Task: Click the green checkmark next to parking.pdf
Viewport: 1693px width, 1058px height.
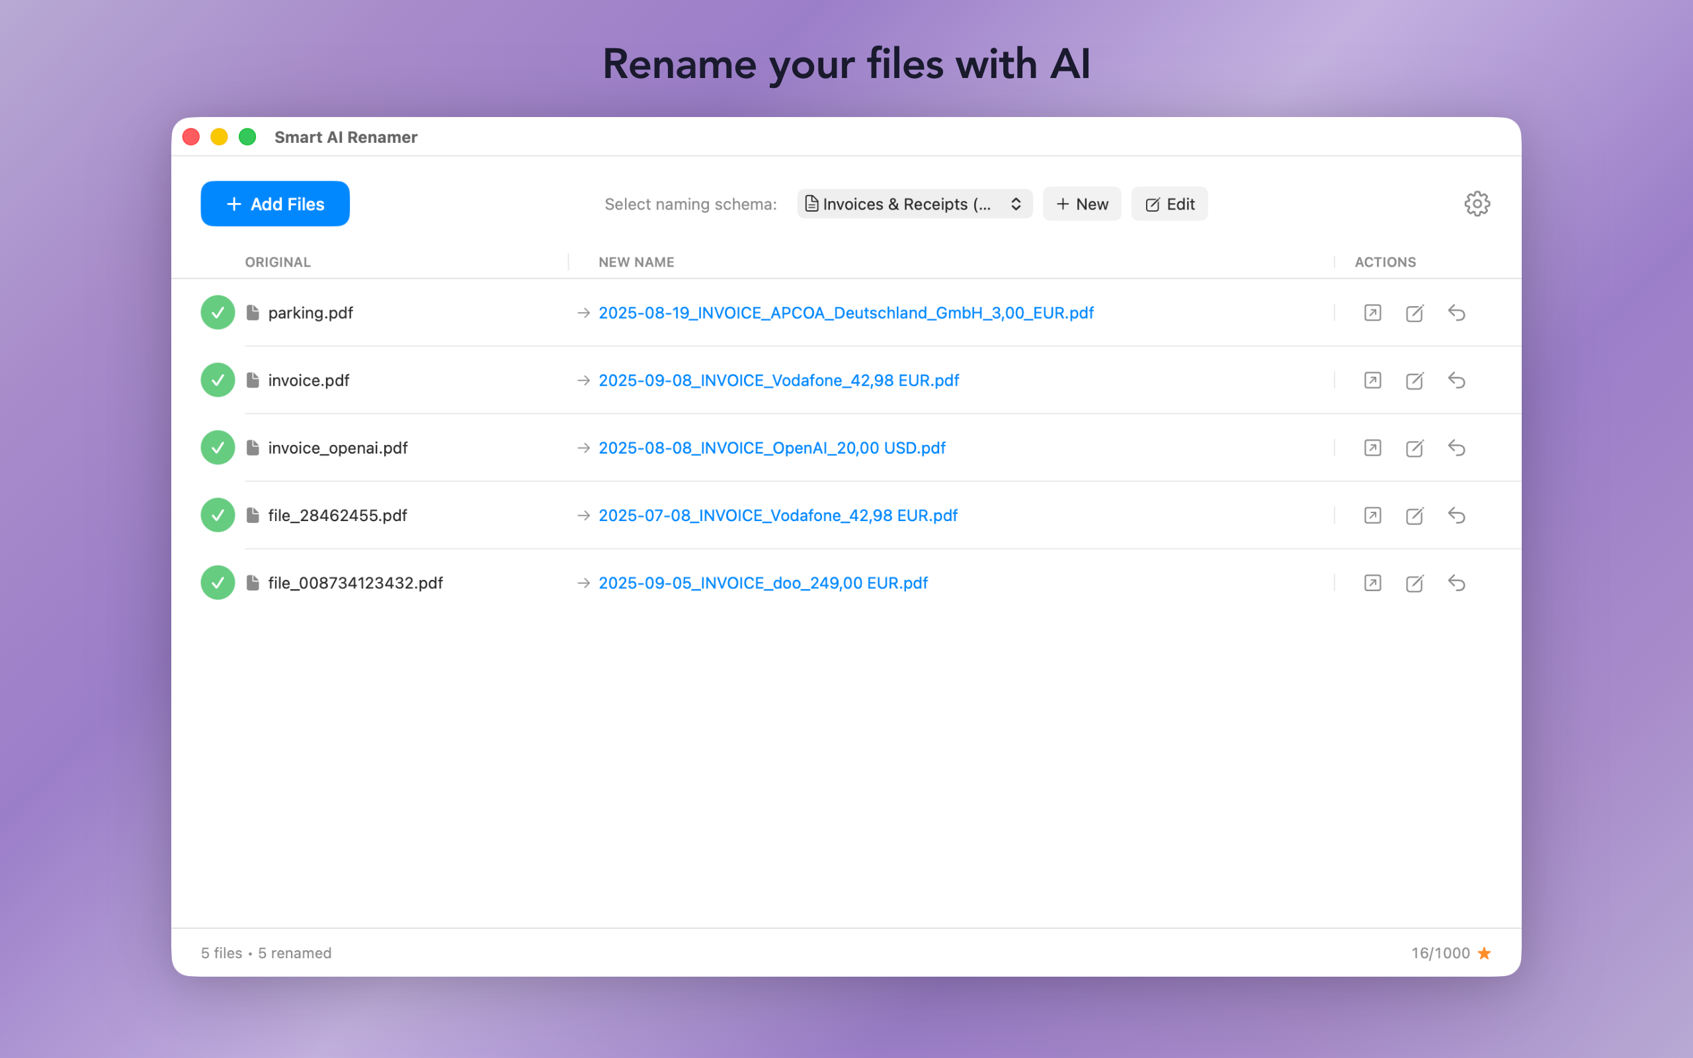Action: tap(217, 313)
